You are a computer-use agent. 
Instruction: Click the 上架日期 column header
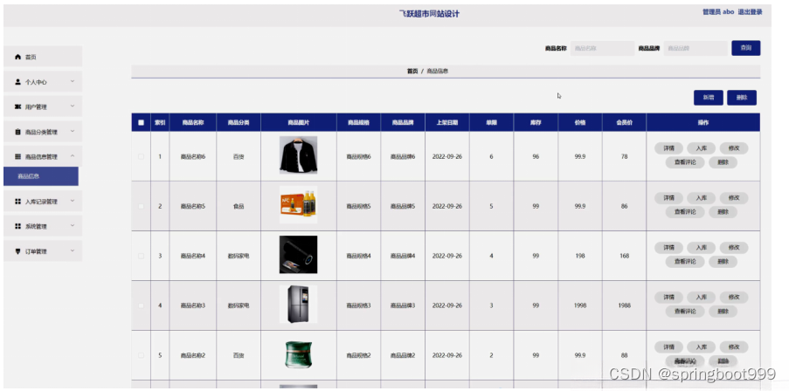(447, 122)
